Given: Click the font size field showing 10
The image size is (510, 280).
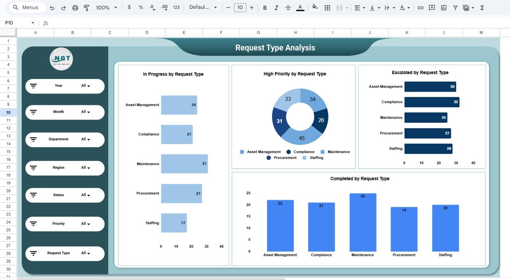Looking at the screenshot, I should pos(239,8).
